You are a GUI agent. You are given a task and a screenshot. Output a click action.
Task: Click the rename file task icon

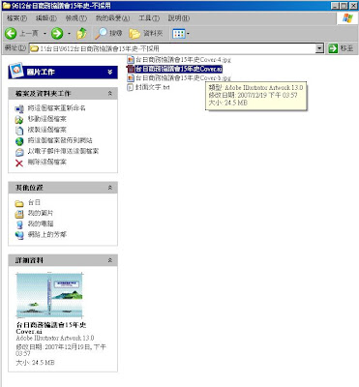[19, 108]
